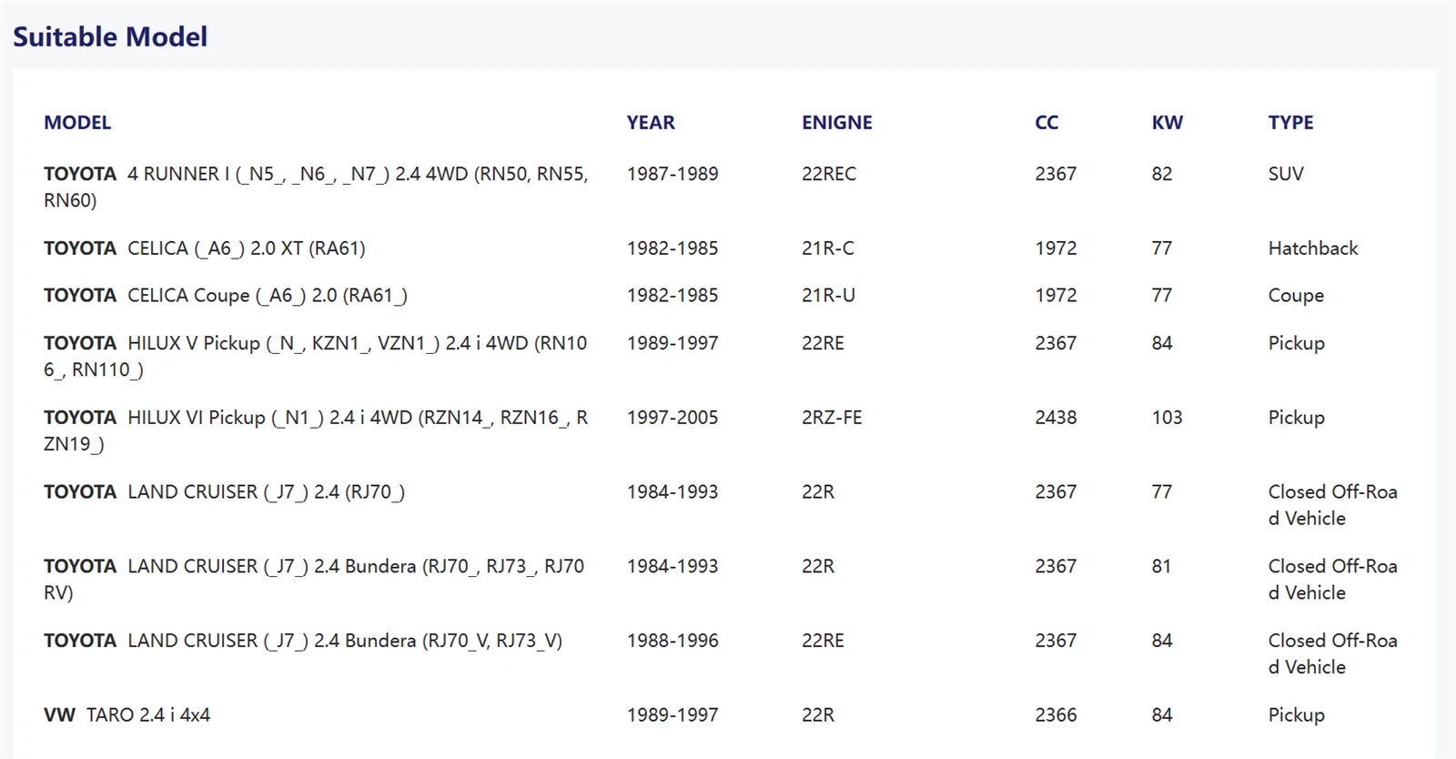
Task: Click the CC value 2366
Action: pyautogui.click(x=1056, y=715)
